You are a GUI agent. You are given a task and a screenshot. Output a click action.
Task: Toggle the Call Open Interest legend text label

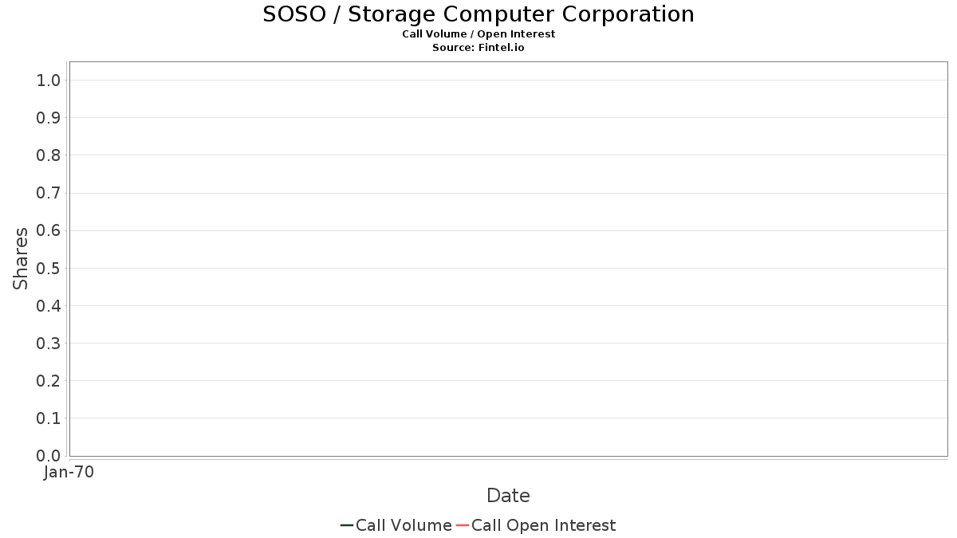(x=543, y=525)
